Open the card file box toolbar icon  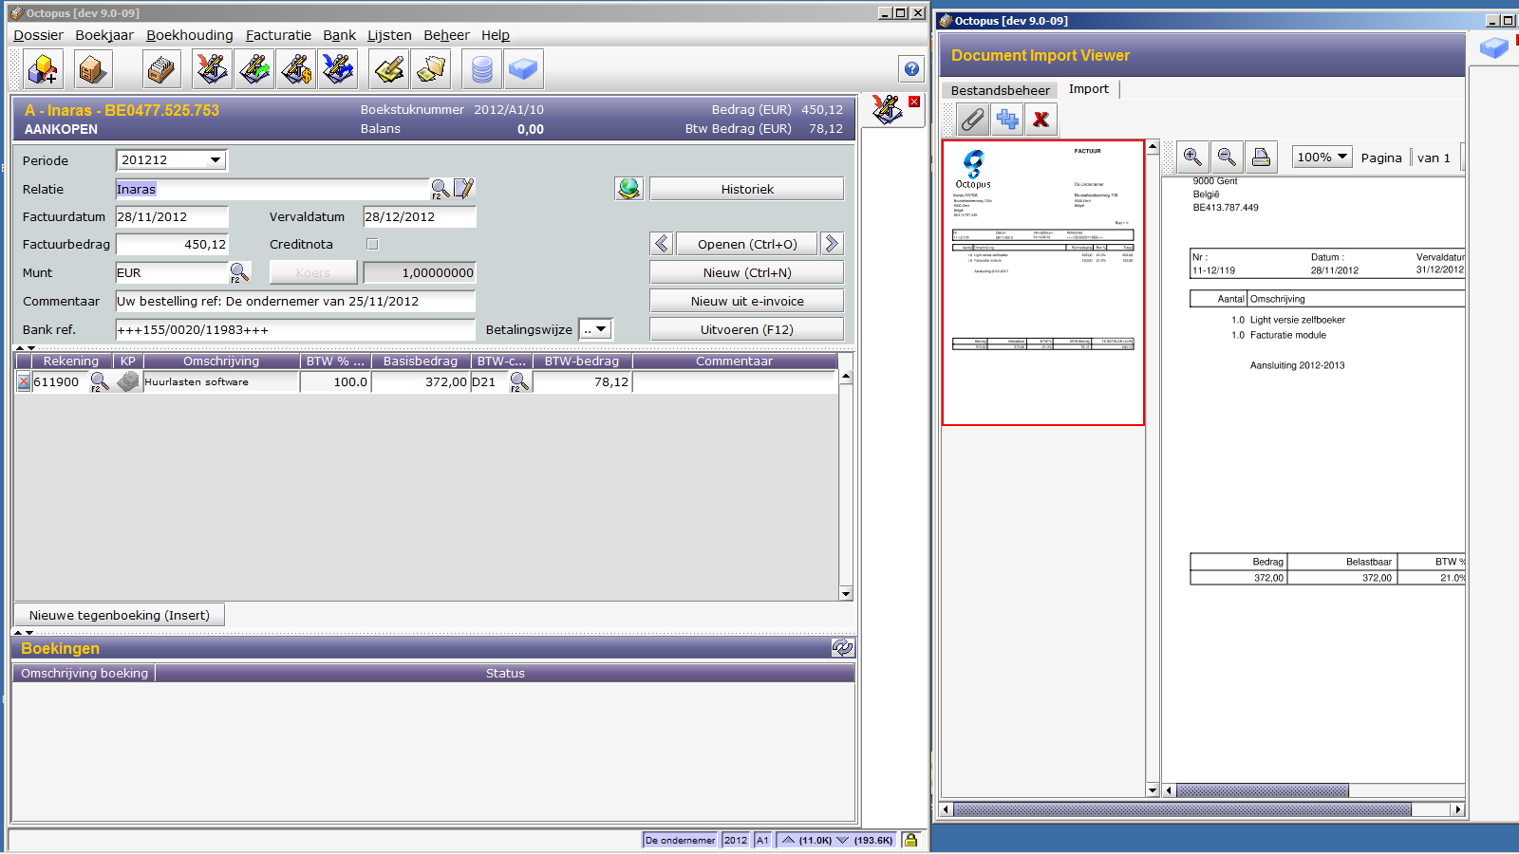[x=161, y=69]
